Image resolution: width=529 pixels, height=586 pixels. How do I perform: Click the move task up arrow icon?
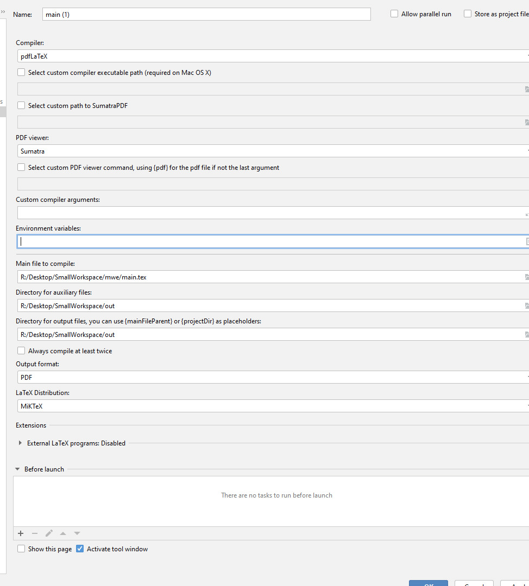(x=63, y=533)
